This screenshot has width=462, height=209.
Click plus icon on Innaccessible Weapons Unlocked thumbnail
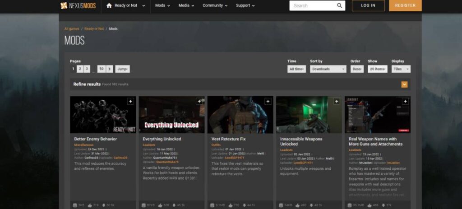(x=336, y=102)
